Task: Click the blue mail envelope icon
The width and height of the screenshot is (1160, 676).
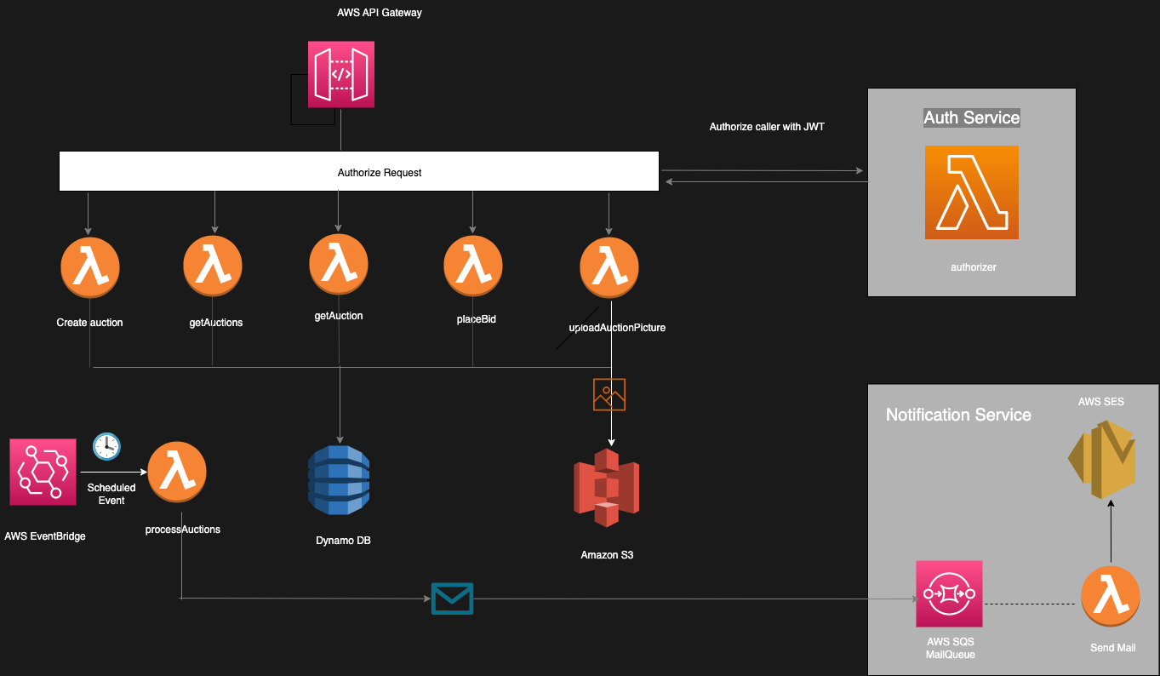Action: coord(452,599)
